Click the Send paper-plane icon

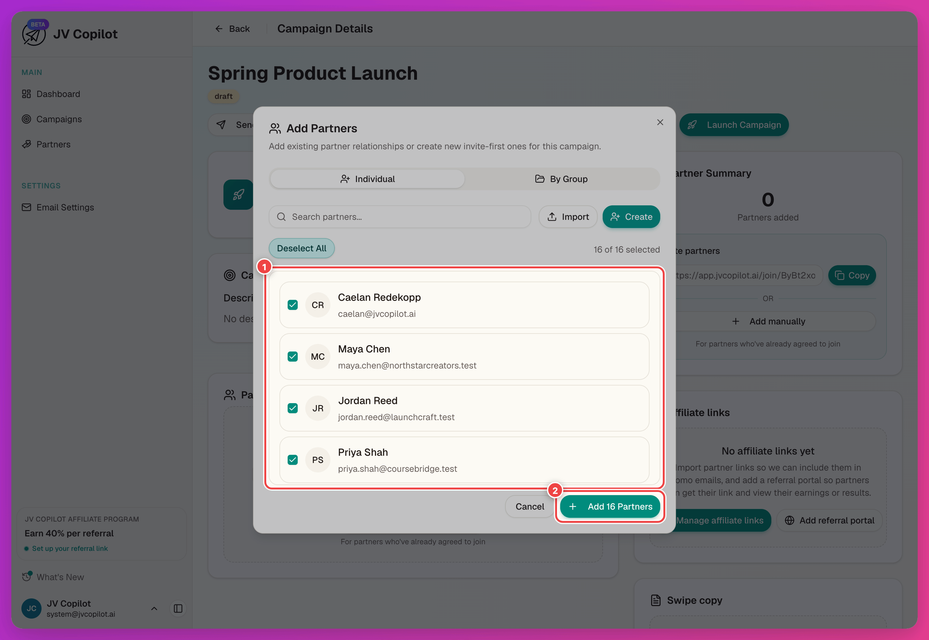(221, 125)
